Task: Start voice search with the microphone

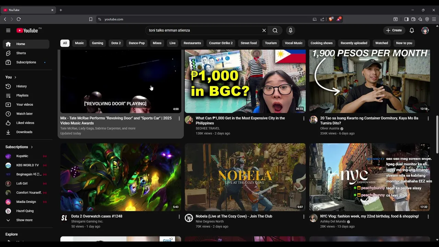Action: 290,30
